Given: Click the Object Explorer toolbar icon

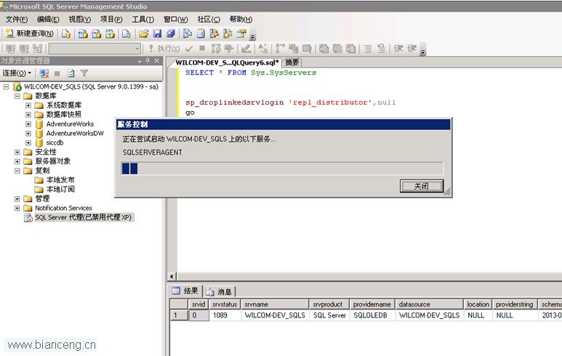Looking at the screenshot, I should (214, 33).
